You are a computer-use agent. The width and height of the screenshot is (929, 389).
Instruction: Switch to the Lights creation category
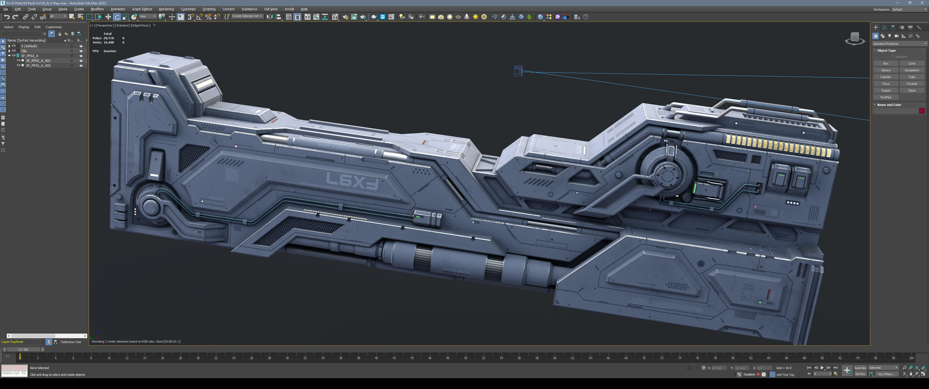(x=890, y=36)
